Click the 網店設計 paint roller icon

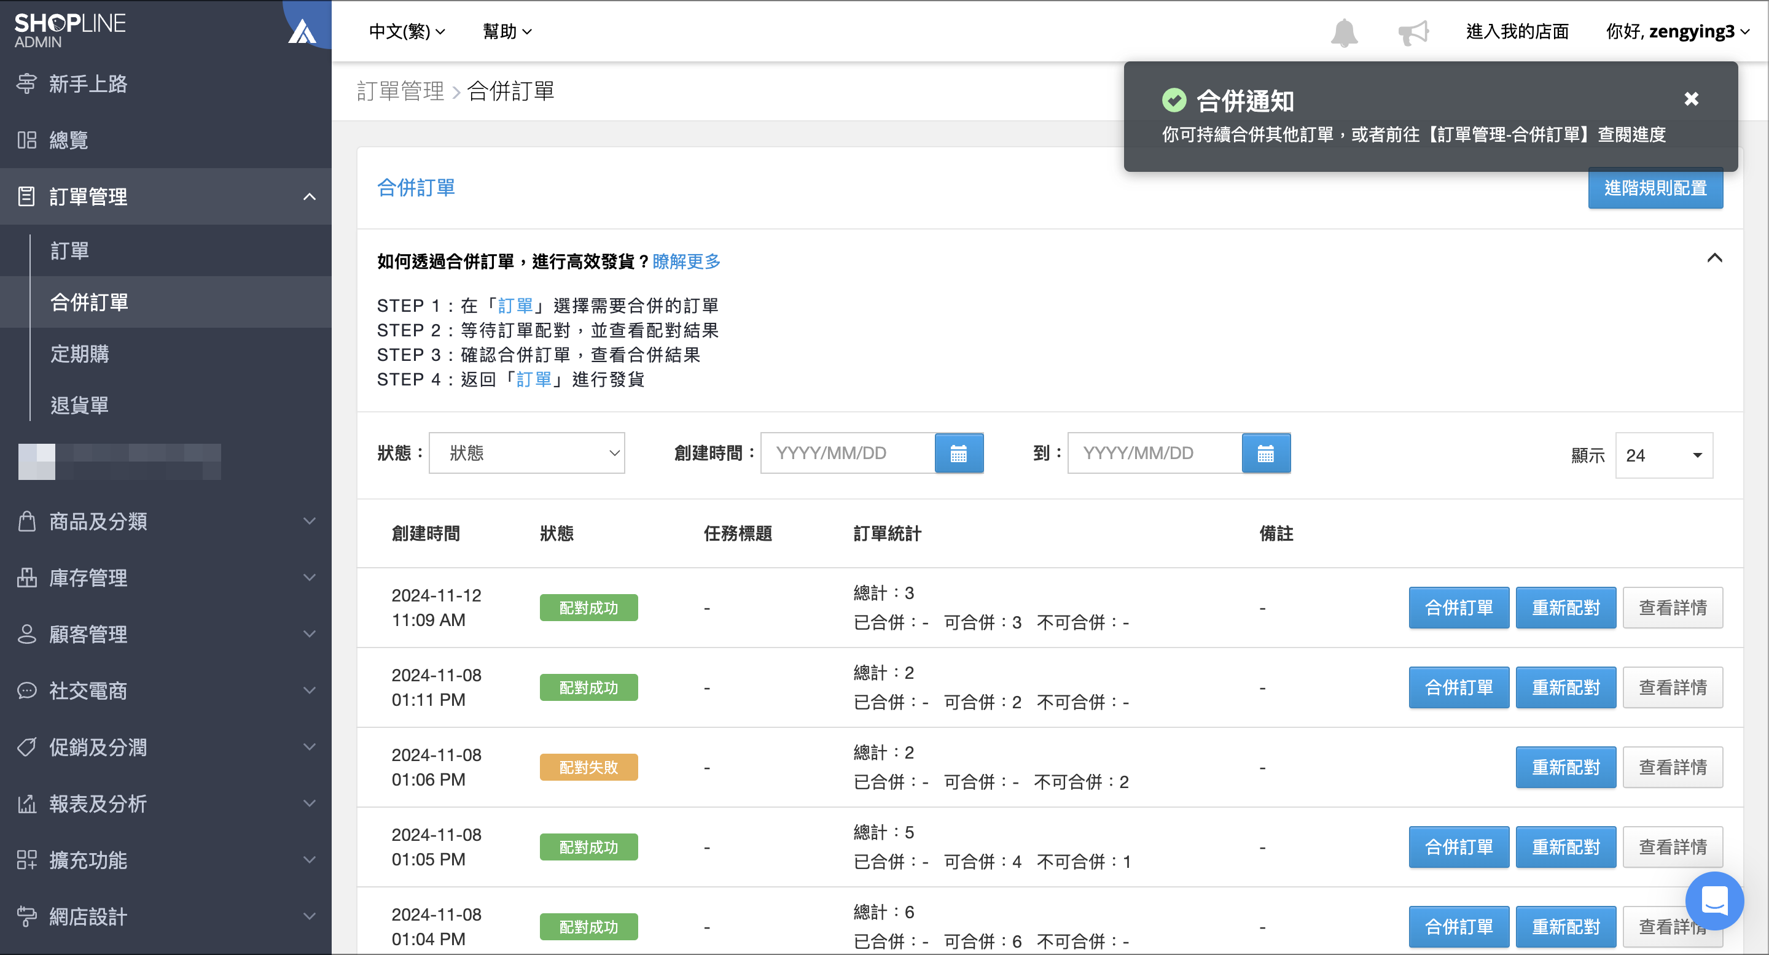click(27, 916)
